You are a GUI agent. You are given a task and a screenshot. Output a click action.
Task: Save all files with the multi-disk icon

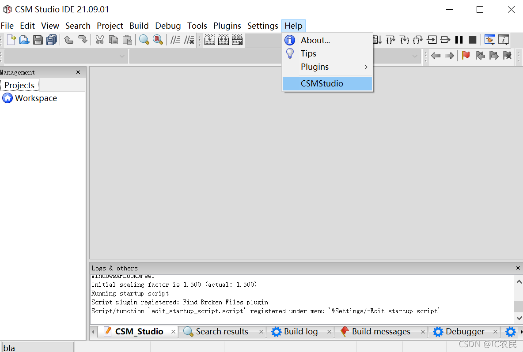(x=52, y=40)
